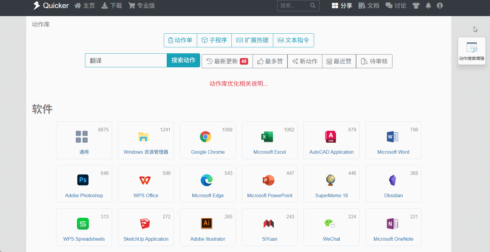This screenshot has height=252, width=490.
Task: Show 最新更新 actions
Action: point(227,61)
